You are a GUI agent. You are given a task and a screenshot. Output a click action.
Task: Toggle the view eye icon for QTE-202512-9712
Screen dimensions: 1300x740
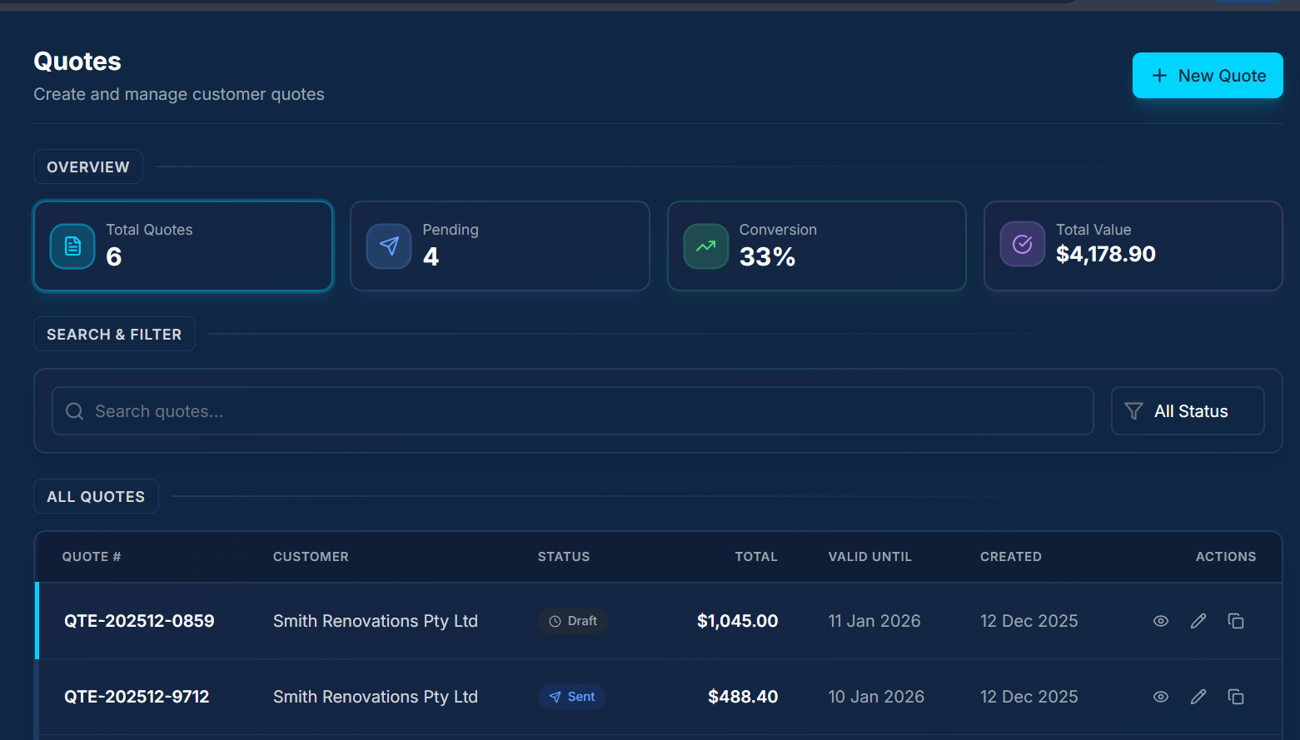[1160, 697]
